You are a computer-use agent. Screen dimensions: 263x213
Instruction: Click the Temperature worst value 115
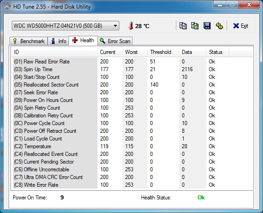coord(129,146)
